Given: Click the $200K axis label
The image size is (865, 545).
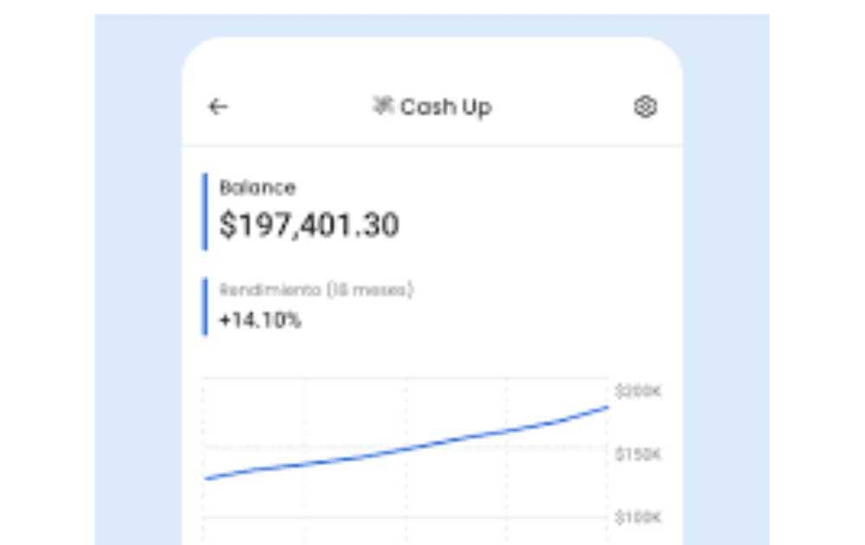Looking at the screenshot, I should (x=638, y=392).
